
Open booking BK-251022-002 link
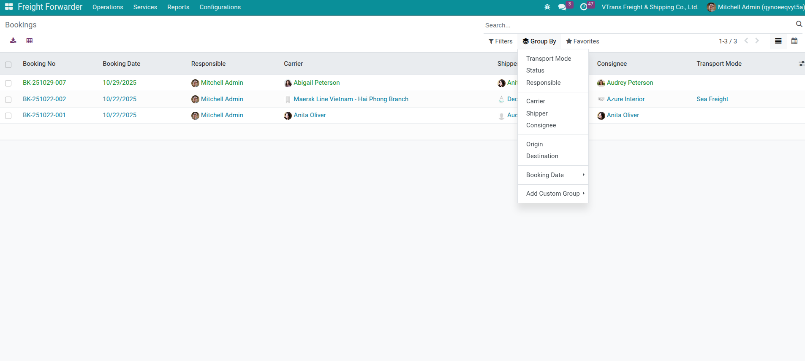44,99
